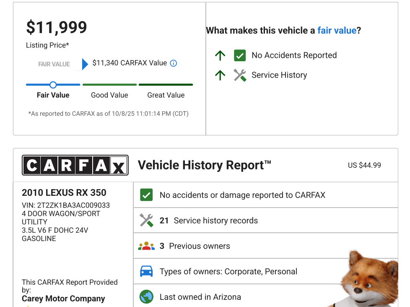The width and height of the screenshot is (410, 307).
Task: Click the CARFAX logo
Action: [x=75, y=165]
